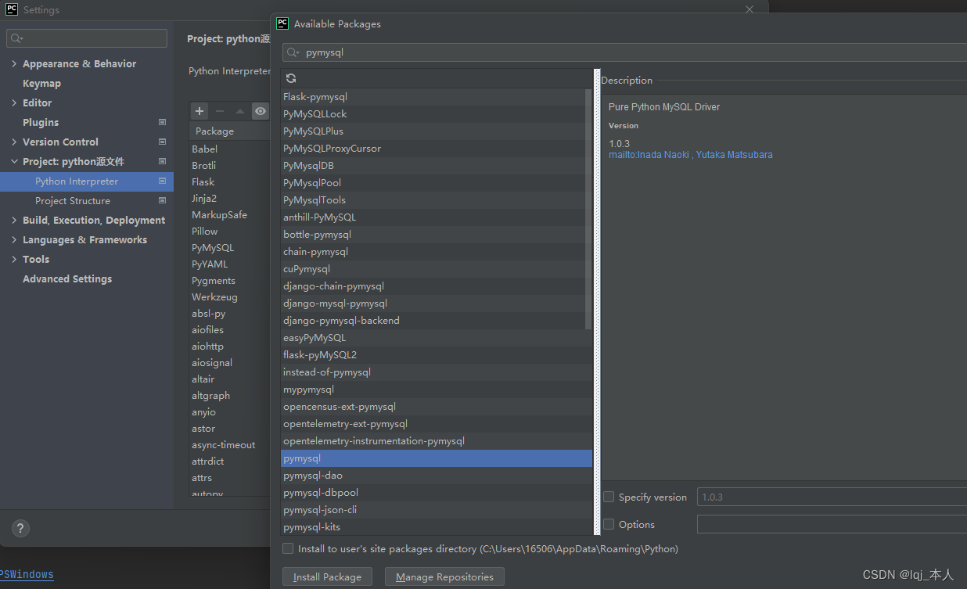Select anthill-PyMySQL in available packages
This screenshot has height=589, width=967.
click(x=433, y=217)
